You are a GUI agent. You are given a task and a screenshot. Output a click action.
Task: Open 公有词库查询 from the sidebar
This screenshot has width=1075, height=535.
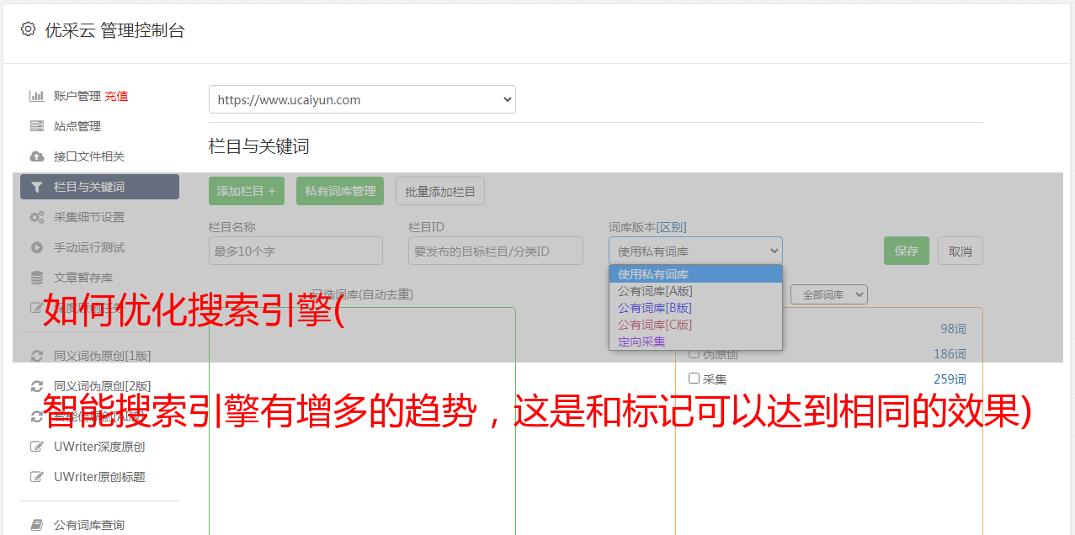coord(89,525)
